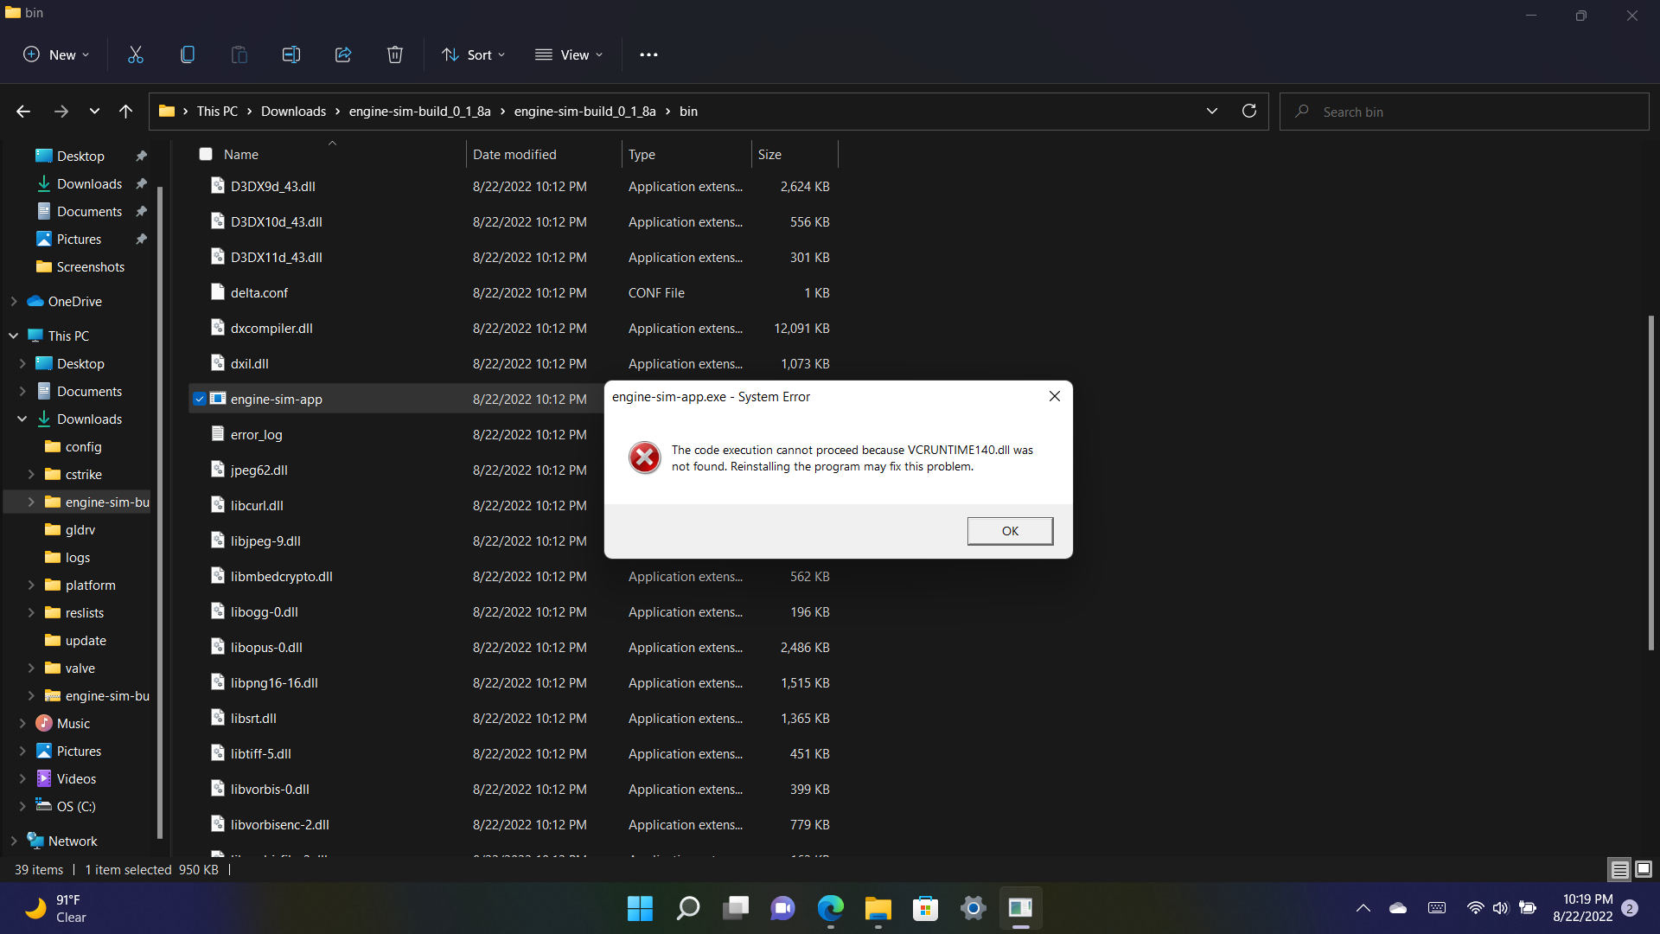Open the New menu
Viewport: 1660px width, 934px height.
54,54
